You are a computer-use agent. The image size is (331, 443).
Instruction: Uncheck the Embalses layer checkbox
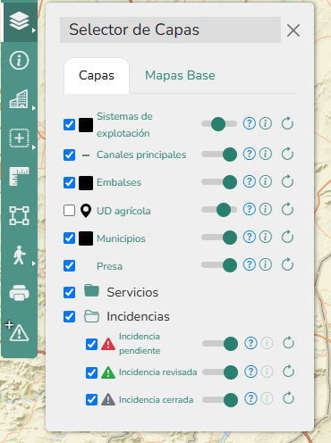pos(69,182)
